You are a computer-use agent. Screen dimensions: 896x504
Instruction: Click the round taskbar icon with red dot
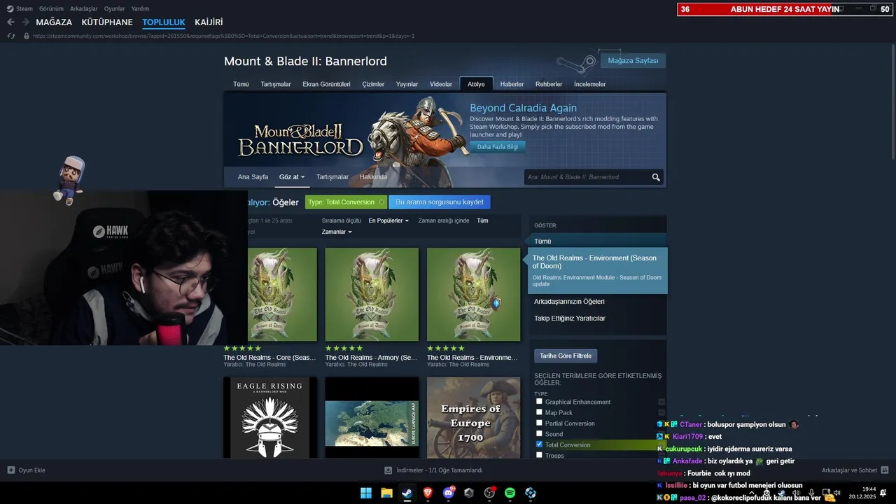[x=490, y=493]
